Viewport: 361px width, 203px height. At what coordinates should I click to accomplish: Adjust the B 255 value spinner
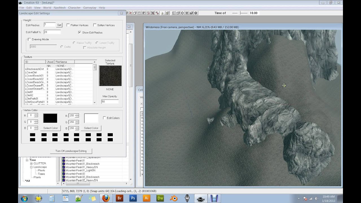pyautogui.click(x=77, y=128)
